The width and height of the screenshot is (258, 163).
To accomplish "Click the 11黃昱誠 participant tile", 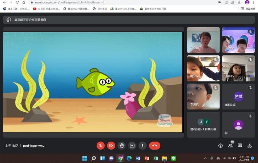I will tap(238, 97).
